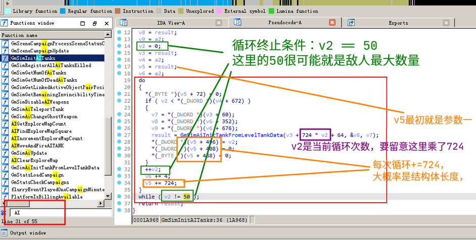
Task: Toggle breakpoint dot on line 37
Action: coord(119,203)
